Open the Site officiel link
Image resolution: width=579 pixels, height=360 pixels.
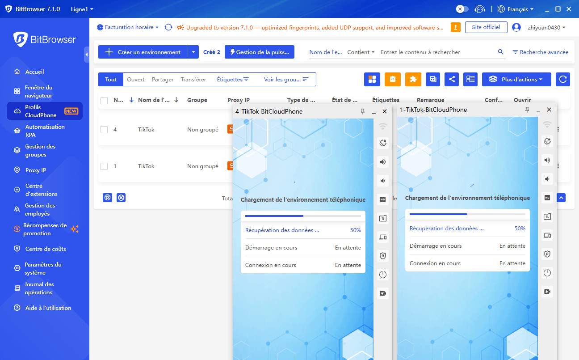(x=486, y=27)
